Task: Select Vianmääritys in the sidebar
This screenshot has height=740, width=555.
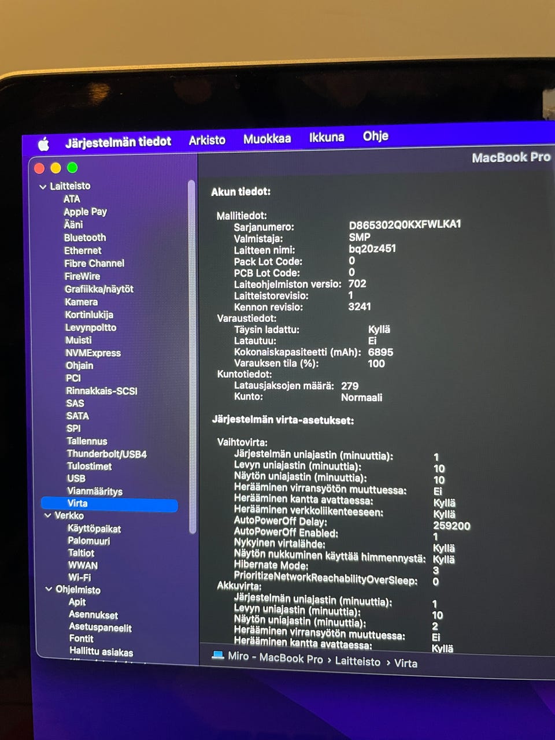Action: pos(95,491)
